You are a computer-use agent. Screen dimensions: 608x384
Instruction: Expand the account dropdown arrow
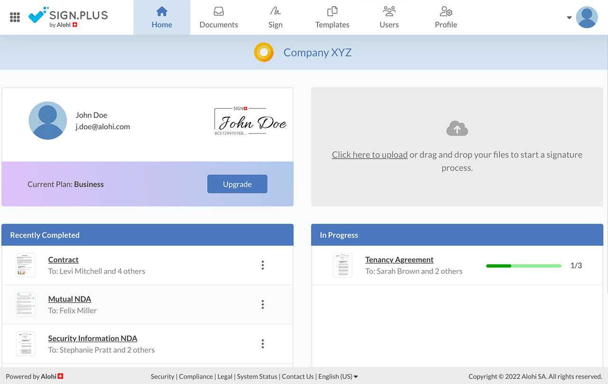coord(569,18)
